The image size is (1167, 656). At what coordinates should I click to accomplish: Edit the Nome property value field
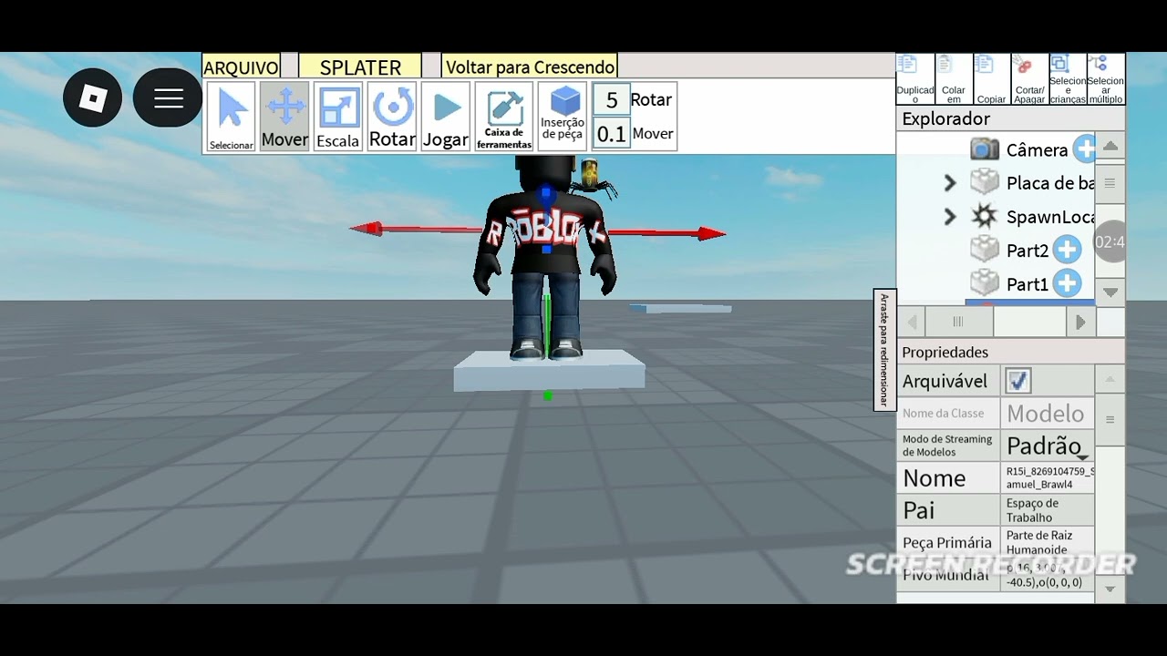[1048, 477]
